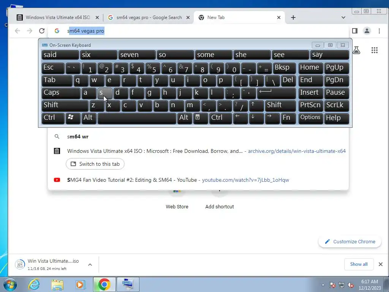Click the muted volume tray icon
This screenshot has height=292, width=389.
click(x=351, y=285)
